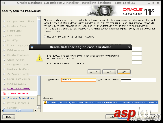163x123 pixels.
Task: Click Database Edition step icon
Action: (4, 50)
